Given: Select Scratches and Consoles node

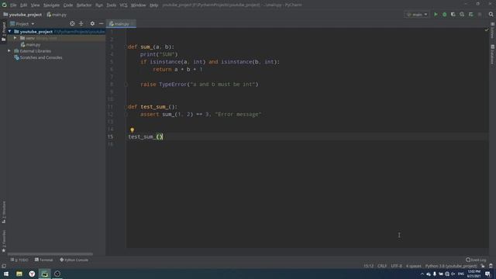Looking at the screenshot, I should point(38,57).
